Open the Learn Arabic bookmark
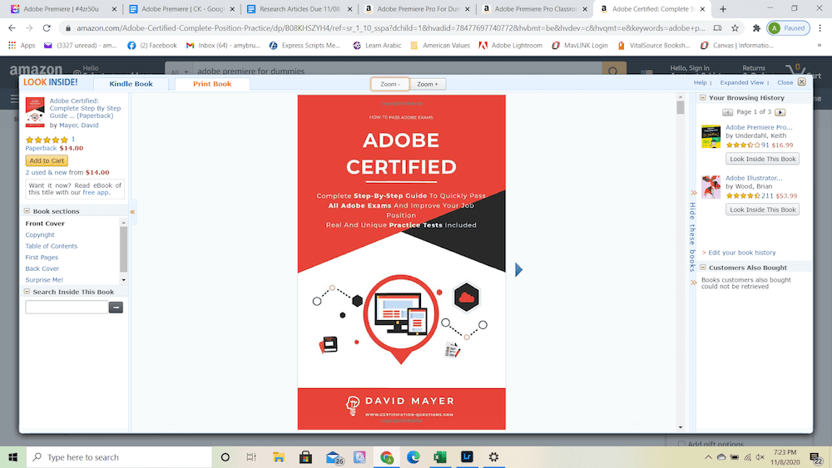The image size is (832, 468). (x=377, y=46)
